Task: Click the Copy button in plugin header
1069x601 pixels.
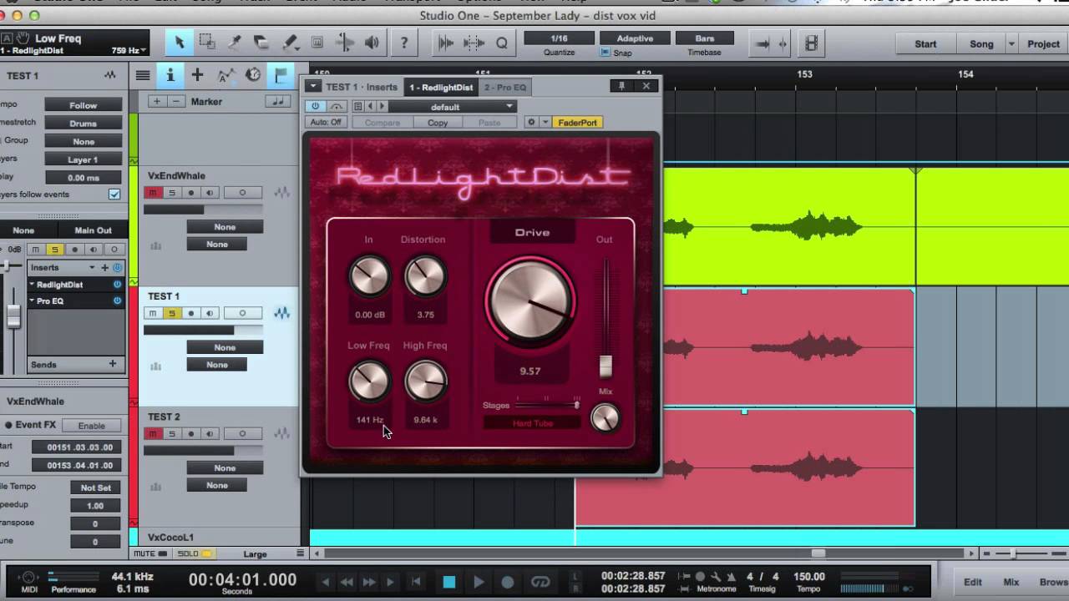Action: [438, 123]
